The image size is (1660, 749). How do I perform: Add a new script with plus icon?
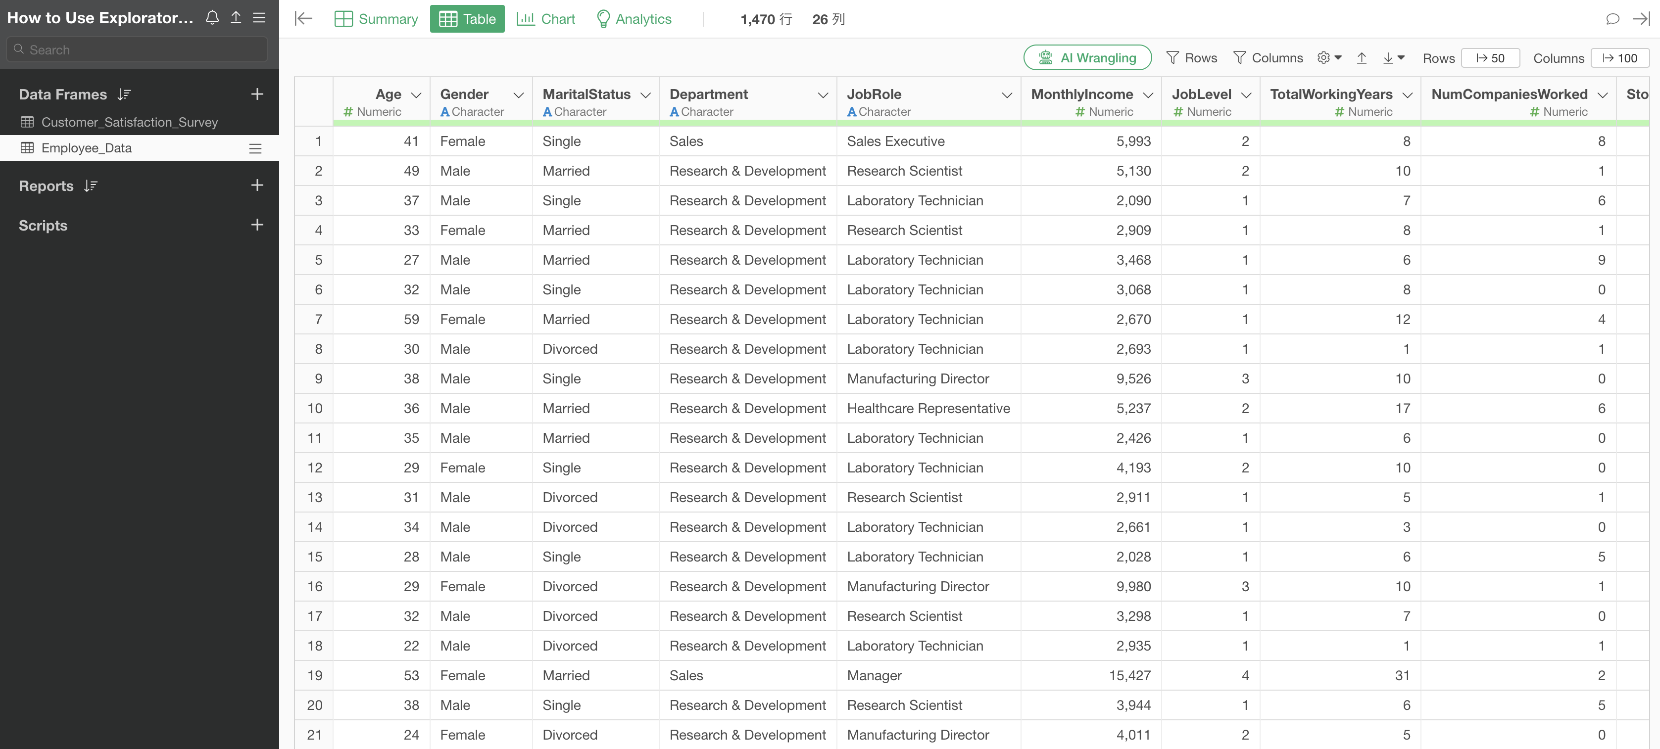click(x=257, y=225)
